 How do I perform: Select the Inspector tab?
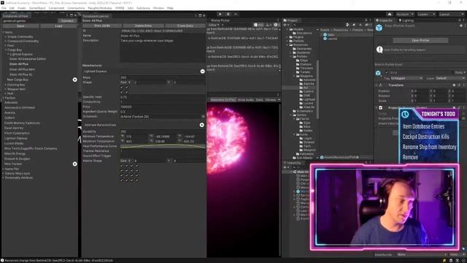pyautogui.click(x=385, y=20)
